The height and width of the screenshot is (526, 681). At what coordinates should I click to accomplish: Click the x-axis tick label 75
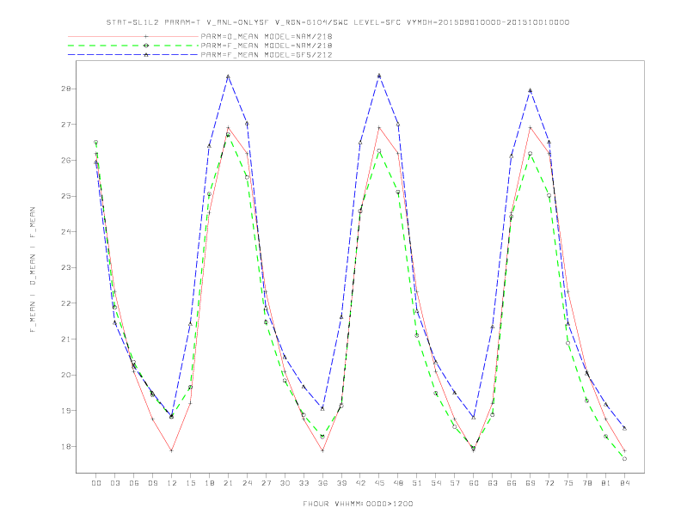click(x=568, y=483)
